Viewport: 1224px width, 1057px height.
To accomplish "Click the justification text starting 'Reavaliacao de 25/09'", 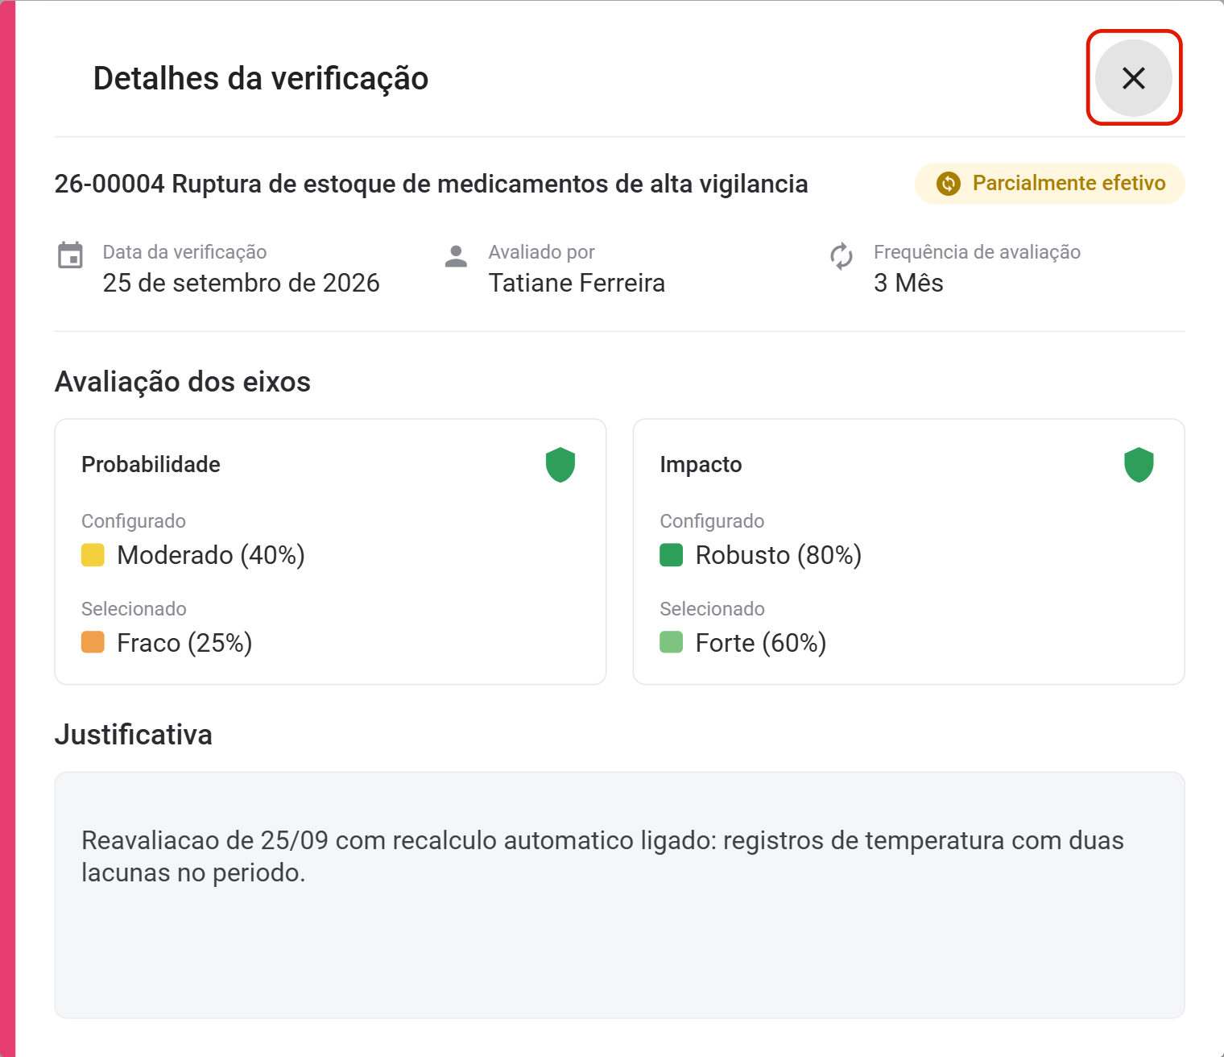I will [x=602, y=856].
